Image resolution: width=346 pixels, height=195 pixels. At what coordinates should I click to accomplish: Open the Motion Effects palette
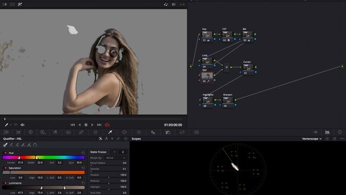[x=68, y=132]
